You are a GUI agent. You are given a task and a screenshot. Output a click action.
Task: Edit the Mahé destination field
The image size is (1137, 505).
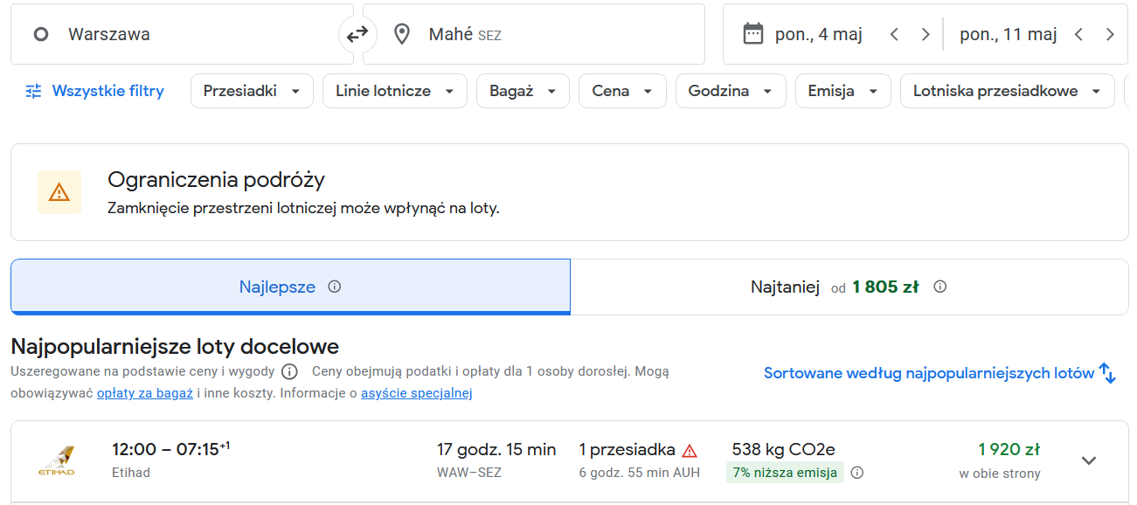coord(534,34)
